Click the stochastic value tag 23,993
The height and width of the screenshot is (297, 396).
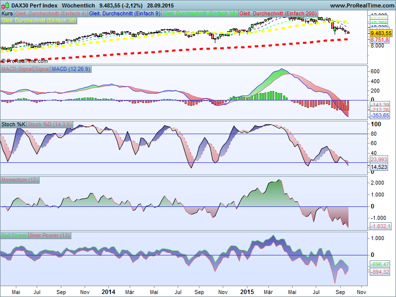pos(379,159)
